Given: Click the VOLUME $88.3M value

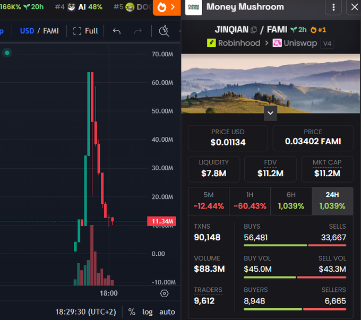Looking at the screenshot, I should click(x=209, y=269).
